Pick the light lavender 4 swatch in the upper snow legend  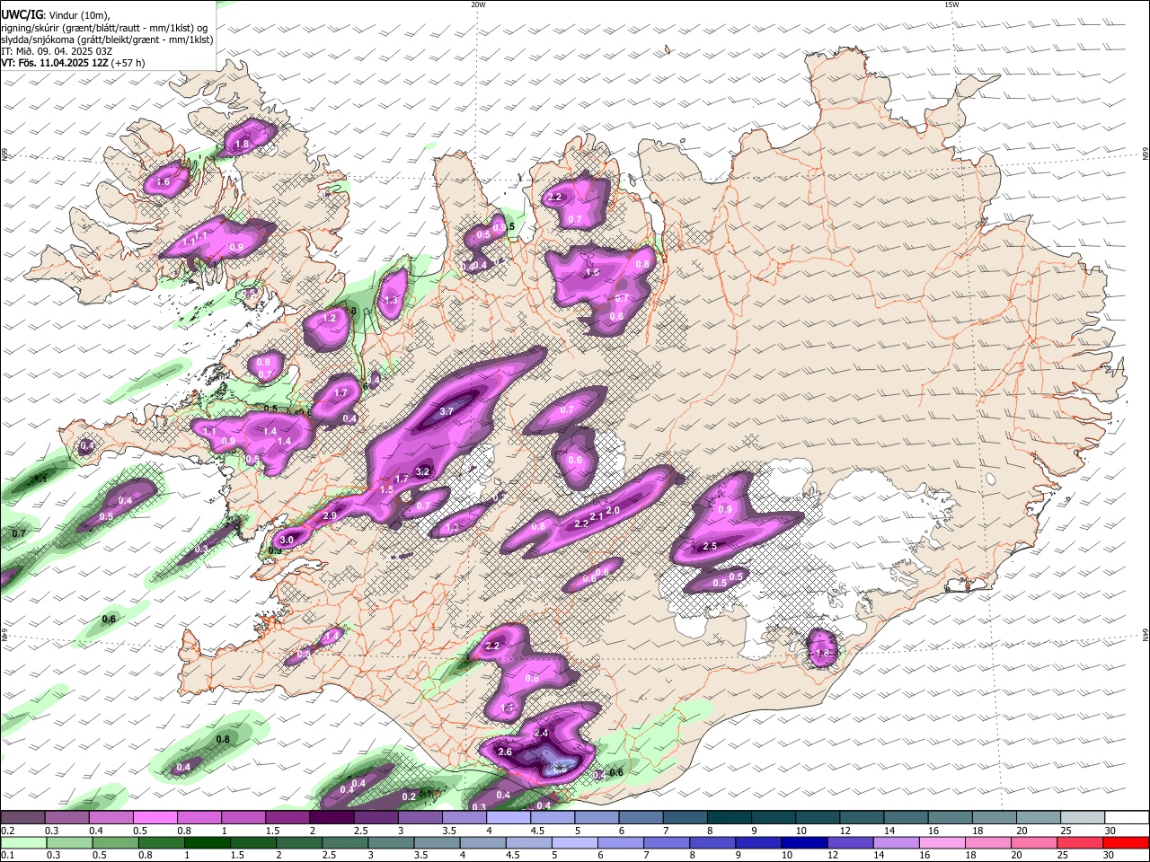[509, 818]
